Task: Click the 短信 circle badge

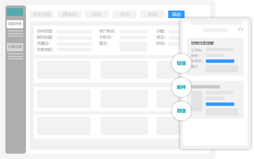Action: [x=181, y=63]
